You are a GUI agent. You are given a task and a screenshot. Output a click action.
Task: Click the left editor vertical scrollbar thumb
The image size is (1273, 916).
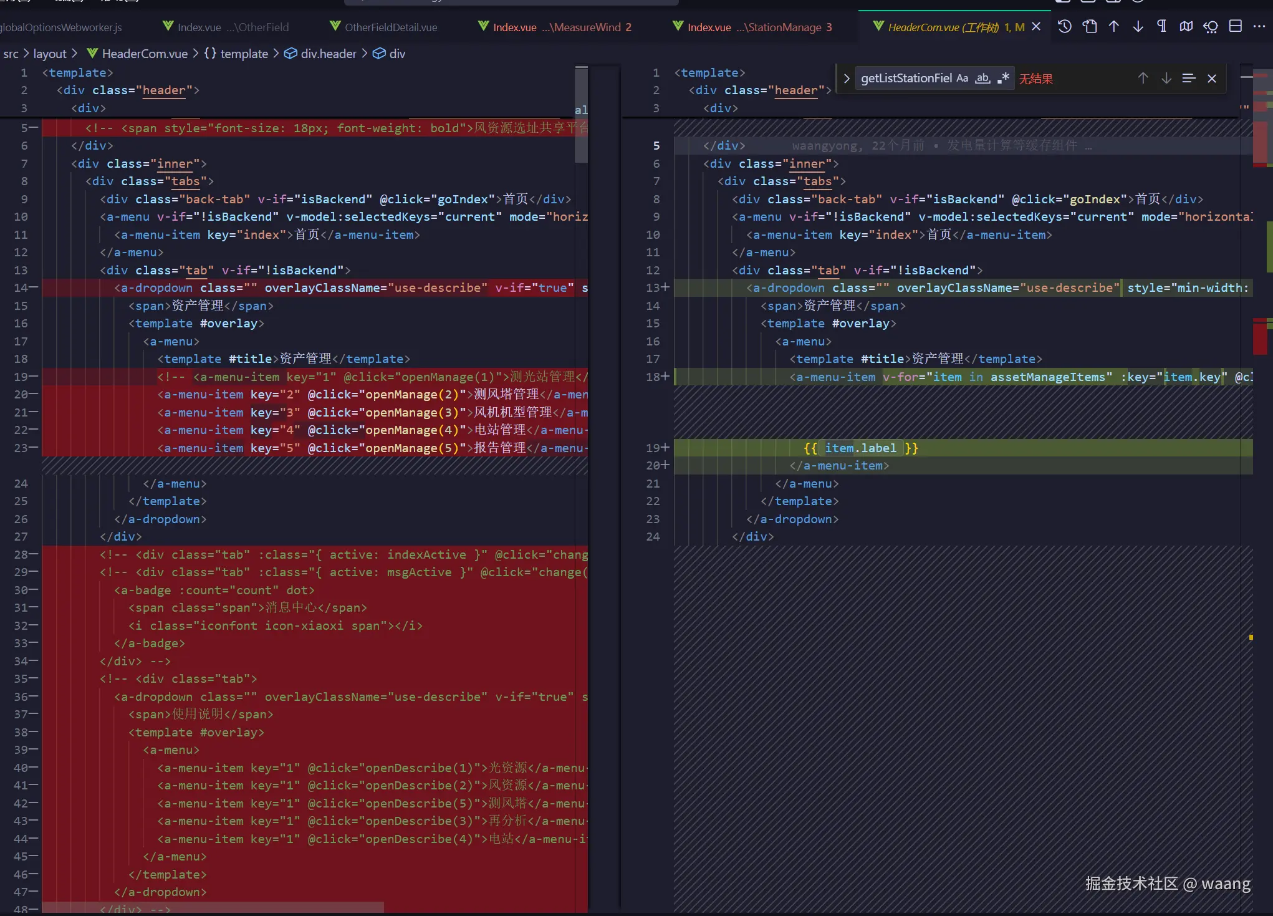coord(581,115)
